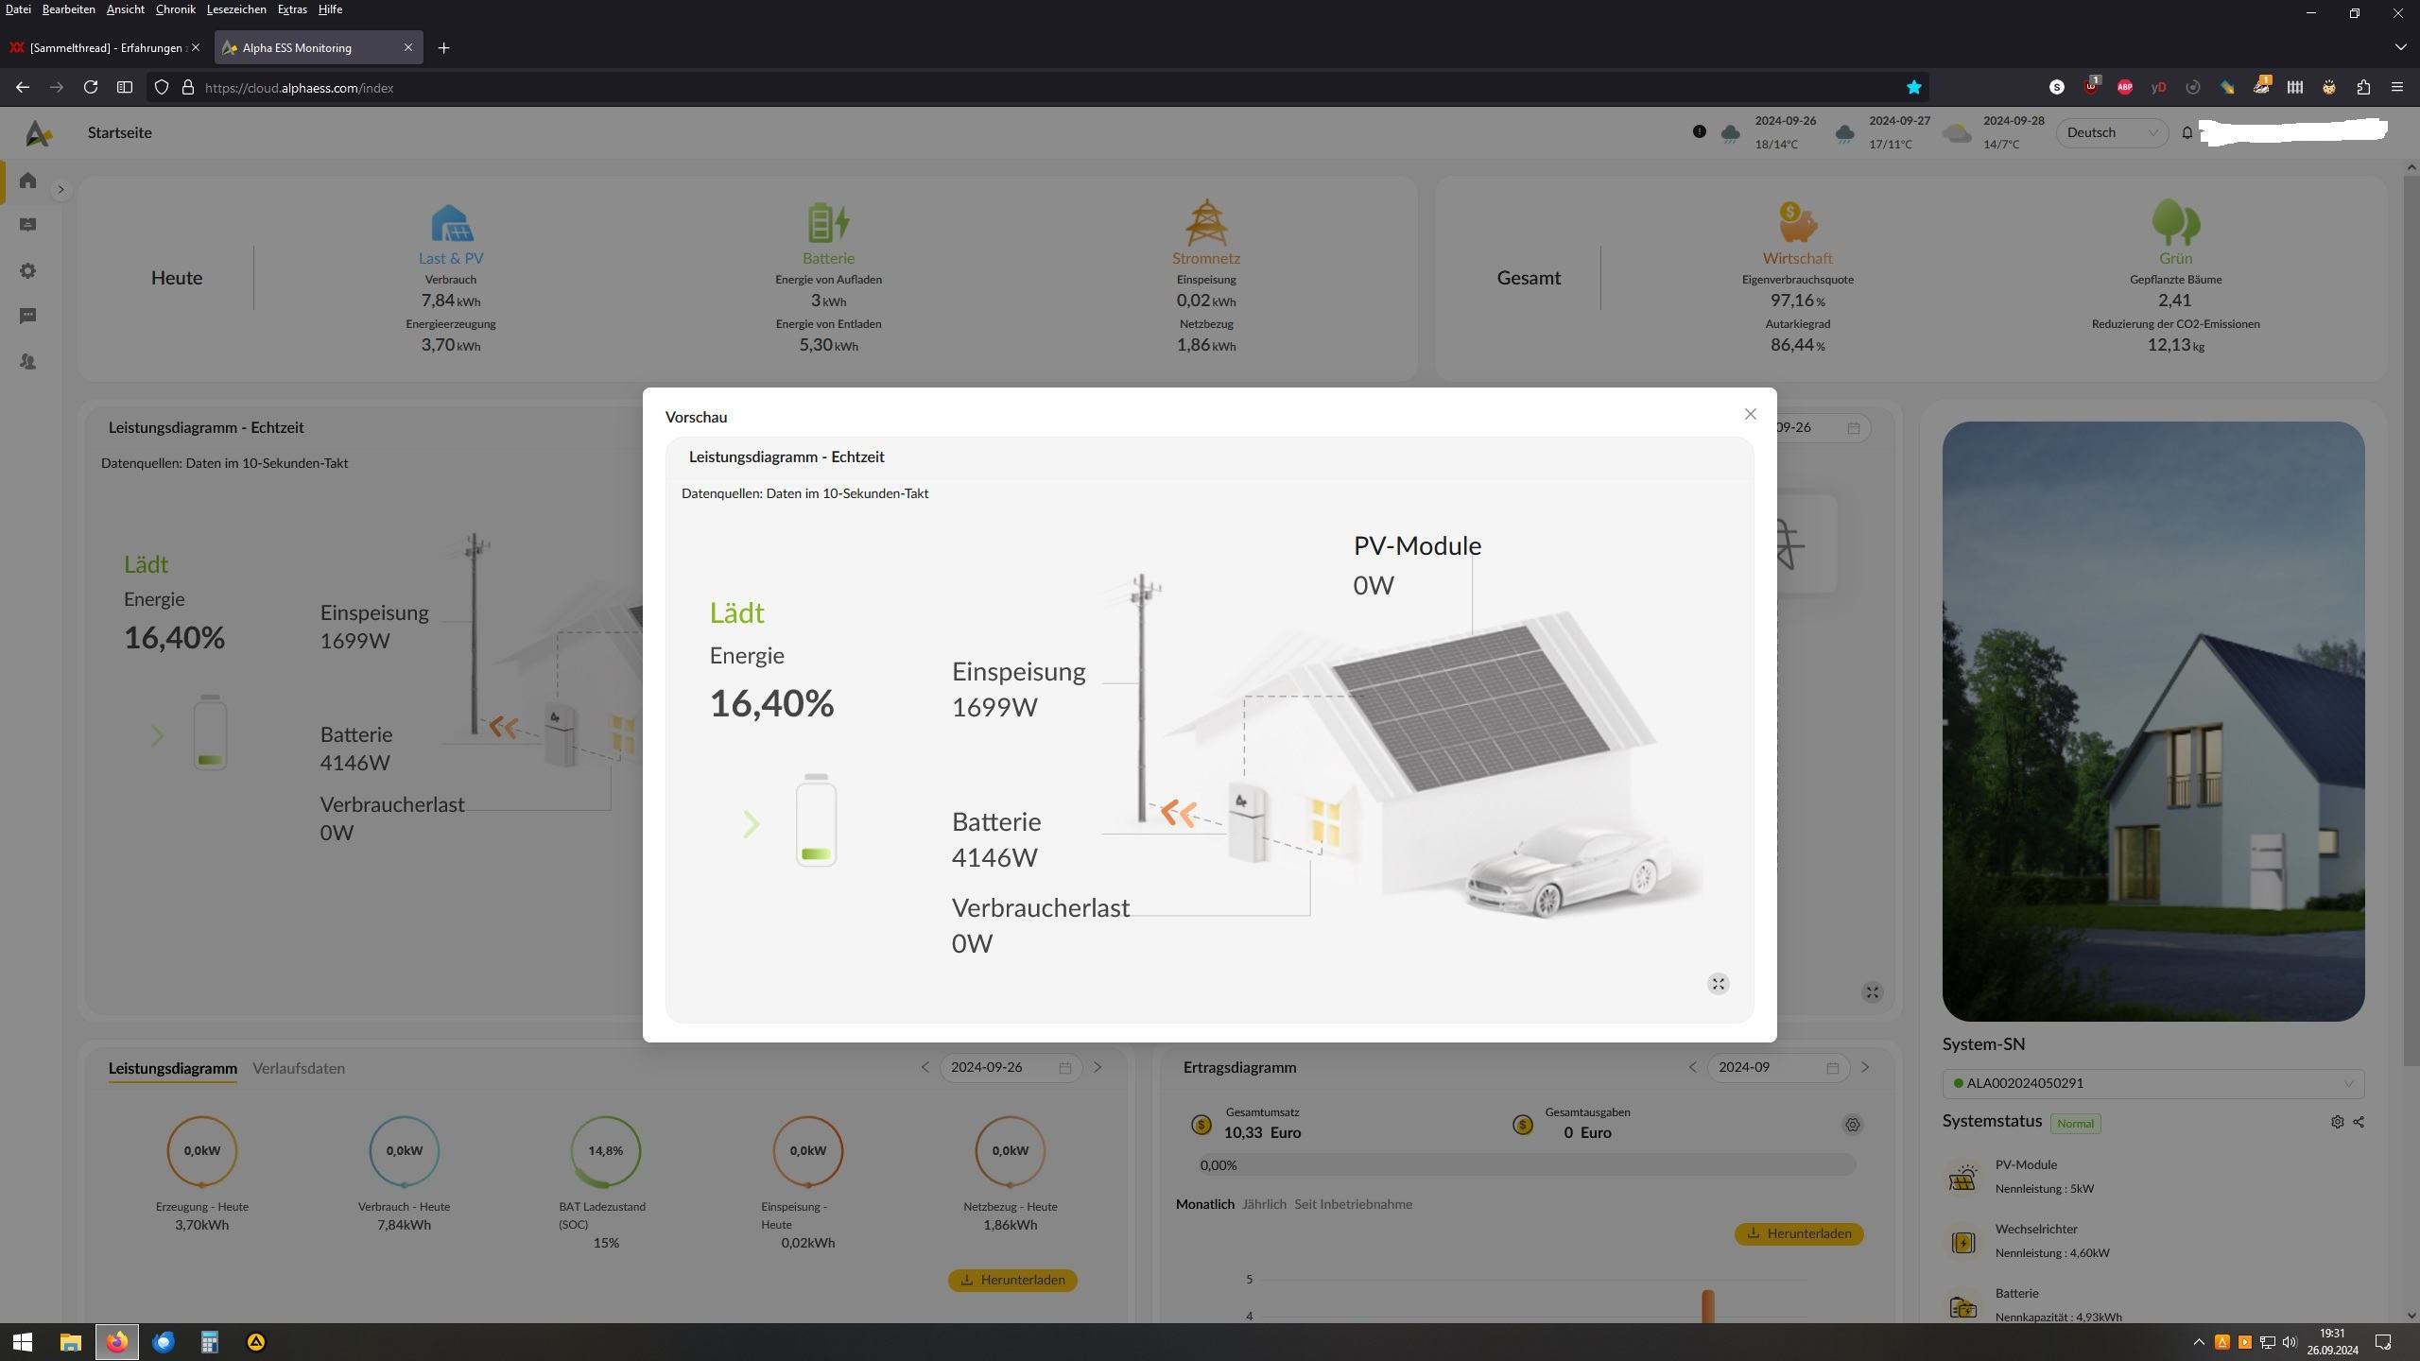Close the Vorschau preview dialog

click(1750, 414)
